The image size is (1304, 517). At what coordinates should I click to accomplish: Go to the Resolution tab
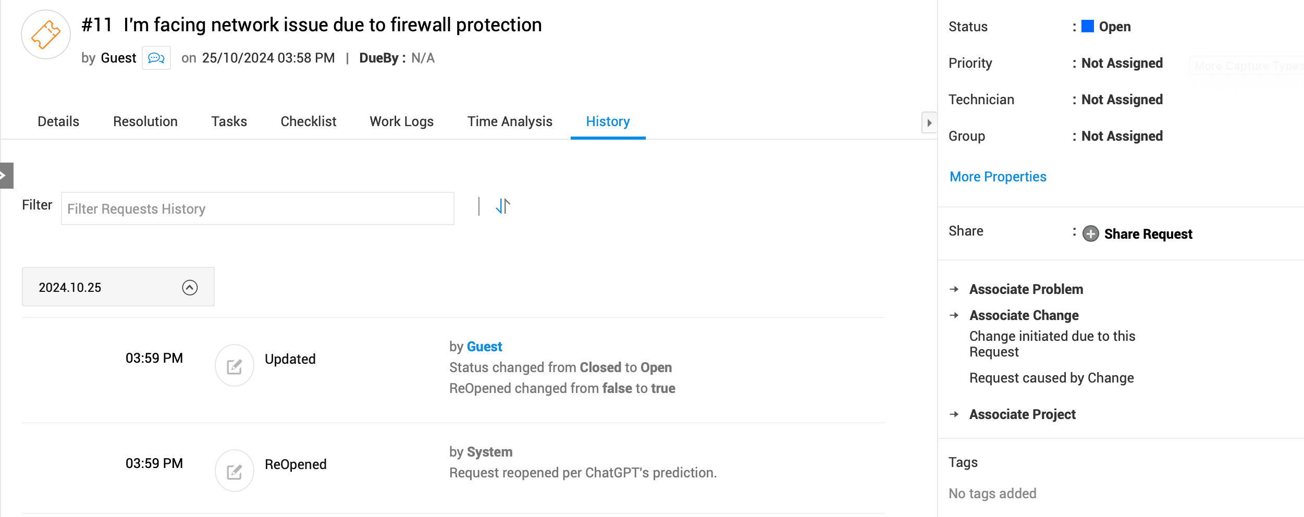pyautogui.click(x=145, y=121)
